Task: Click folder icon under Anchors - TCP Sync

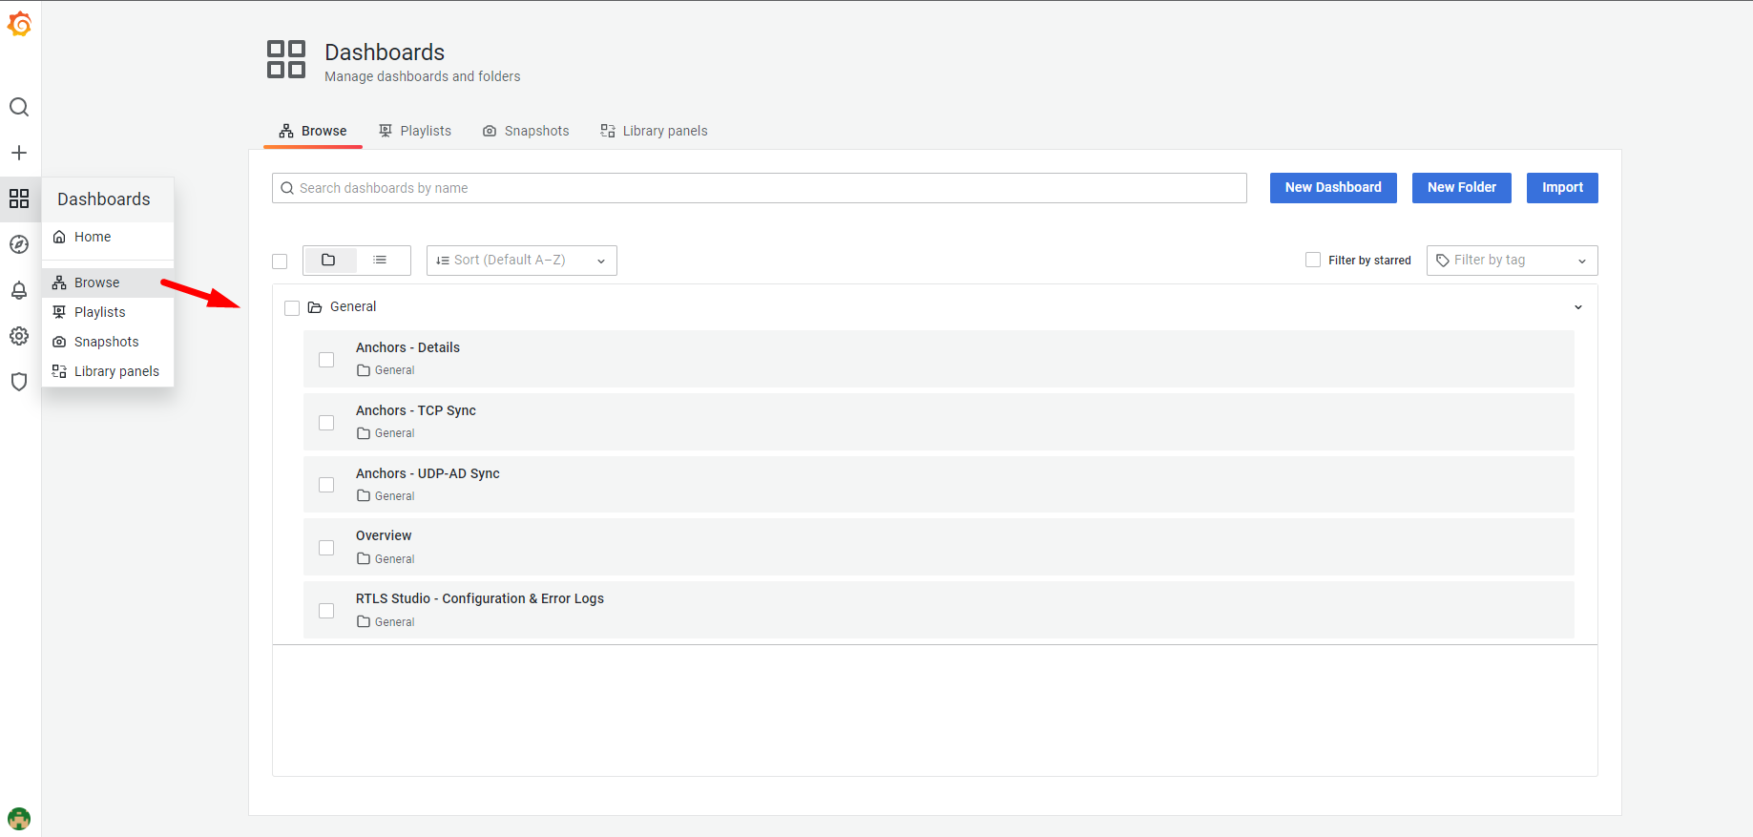Action: click(x=364, y=433)
